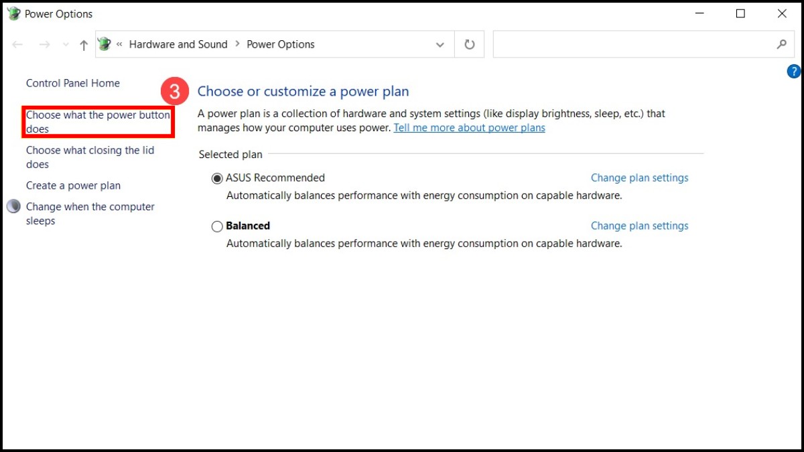The width and height of the screenshot is (804, 452).
Task: Open Tell me more about power plans
Action: [469, 128]
